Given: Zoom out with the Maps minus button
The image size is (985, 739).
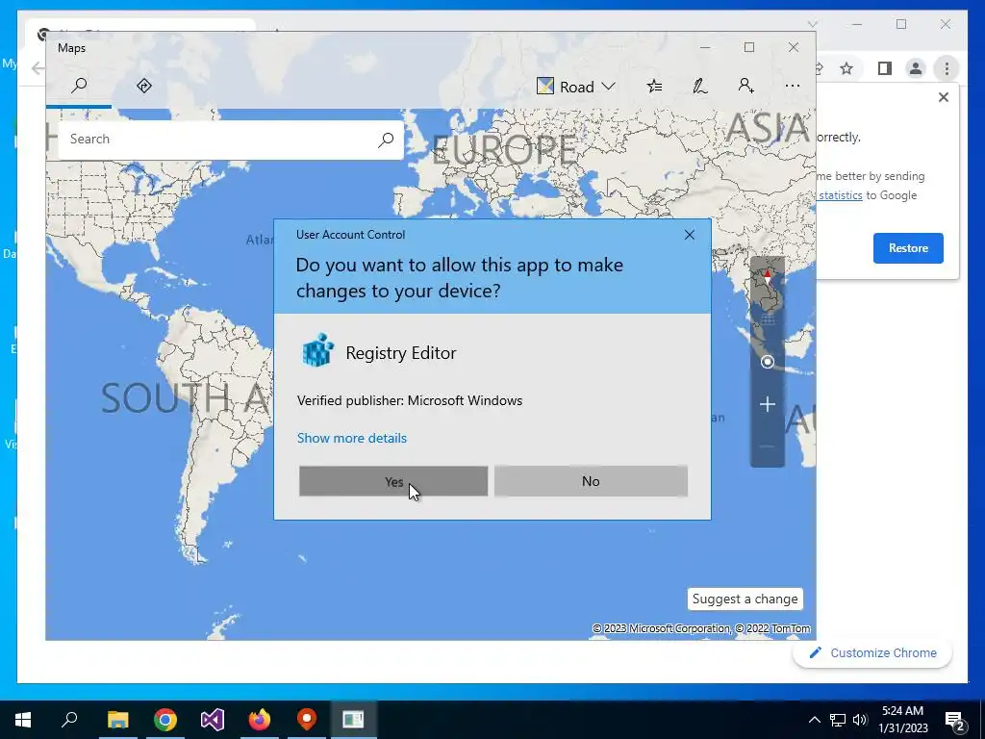Looking at the screenshot, I should click(x=767, y=446).
